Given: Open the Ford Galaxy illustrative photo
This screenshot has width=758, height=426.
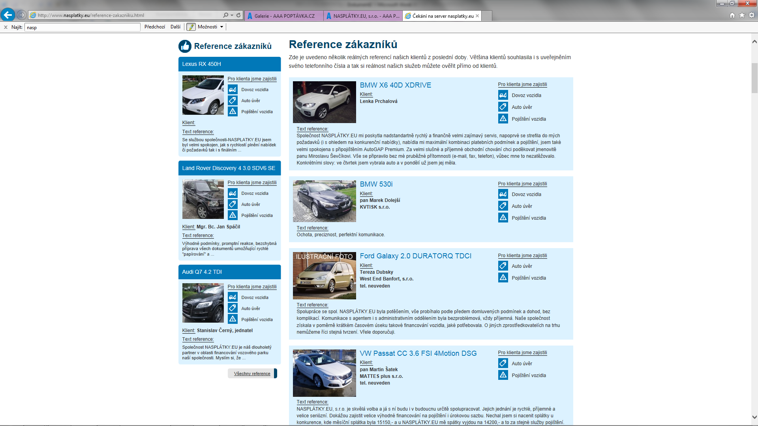Looking at the screenshot, I should 324,275.
